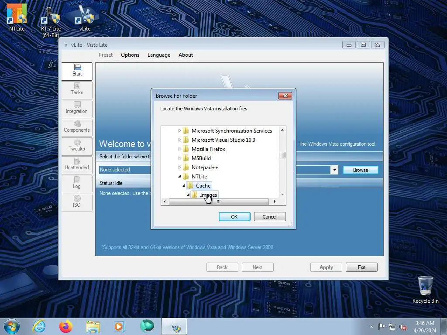Screen dimensions: 447x335
Task: Expand the Microsoft Visual Studio 10.0 folder
Action: coord(179,140)
